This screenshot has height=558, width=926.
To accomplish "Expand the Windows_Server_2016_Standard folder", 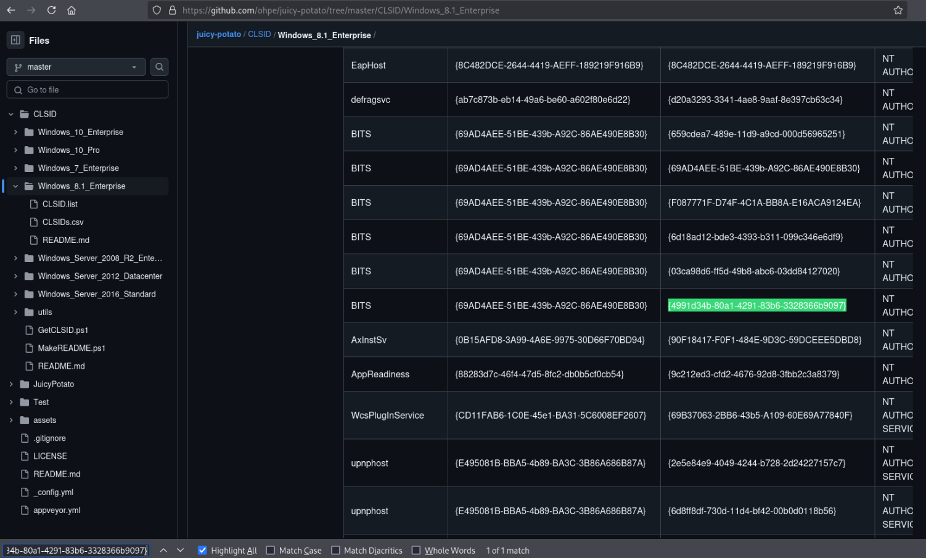I will click(15, 294).
